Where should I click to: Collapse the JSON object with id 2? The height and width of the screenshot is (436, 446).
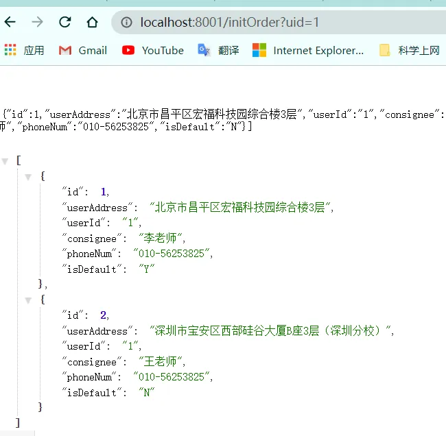click(x=29, y=300)
